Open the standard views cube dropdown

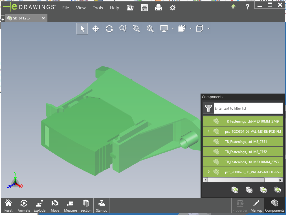[209, 28]
